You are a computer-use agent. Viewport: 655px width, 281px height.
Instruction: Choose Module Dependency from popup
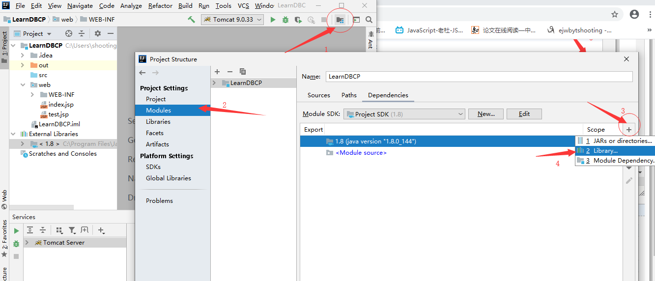point(615,161)
